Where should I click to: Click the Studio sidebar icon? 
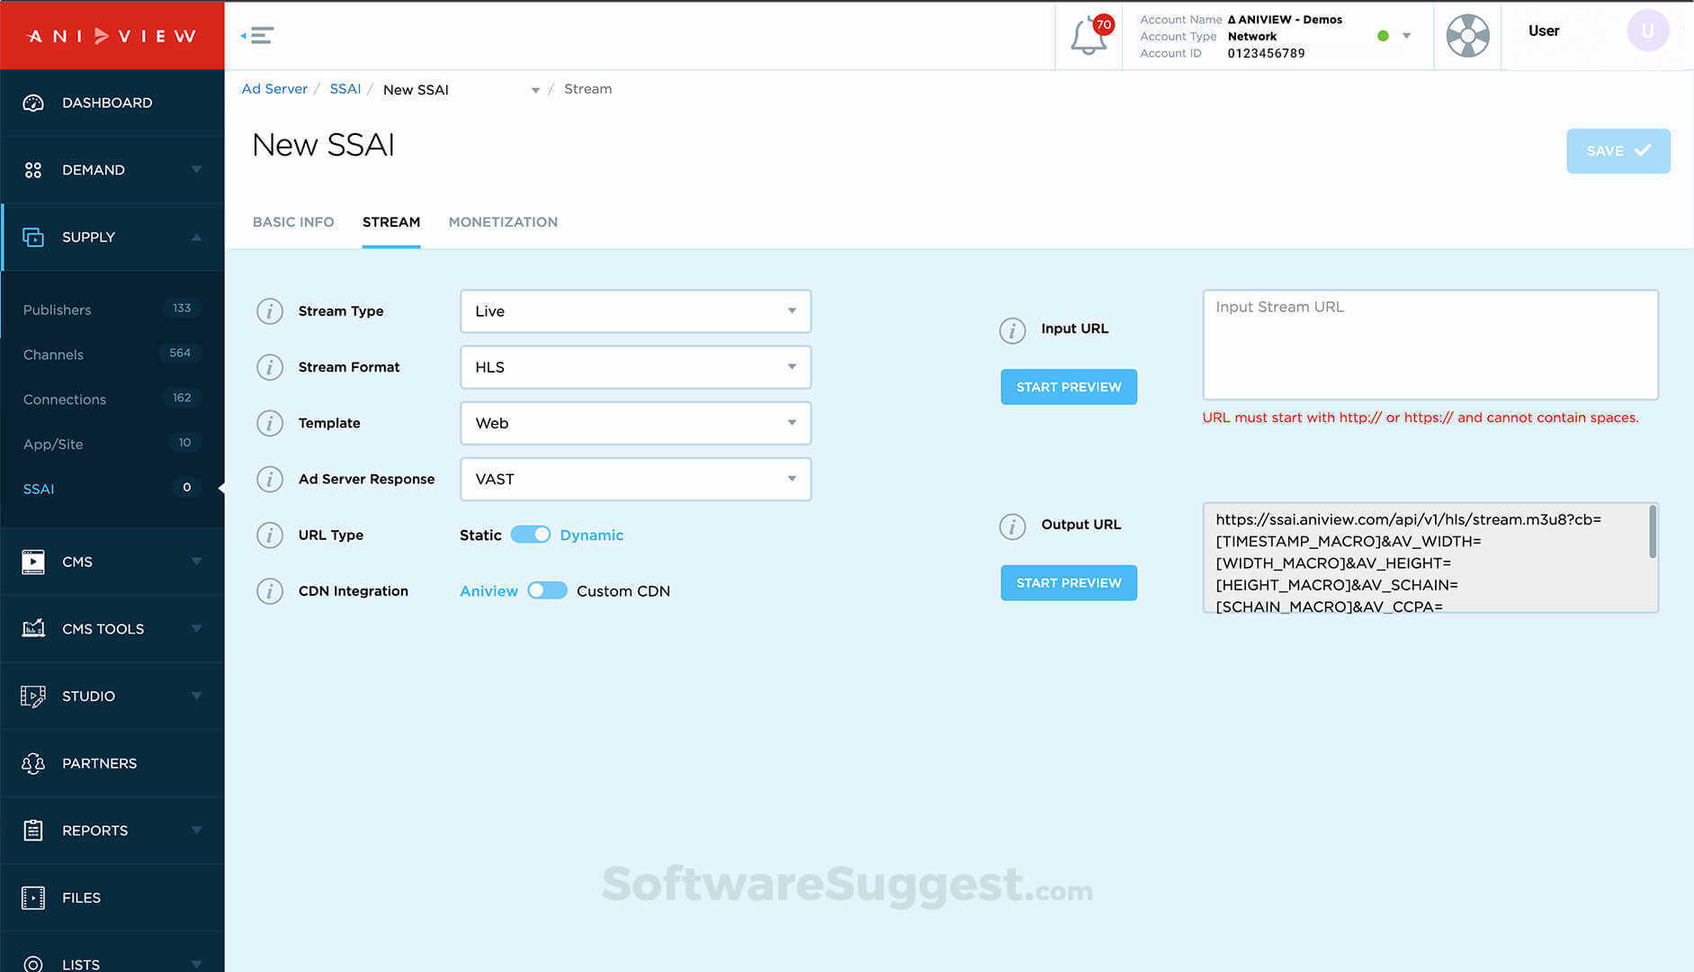point(33,696)
